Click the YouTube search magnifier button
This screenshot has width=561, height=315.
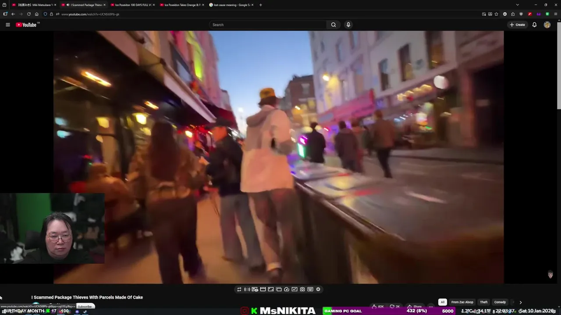tap(334, 25)
